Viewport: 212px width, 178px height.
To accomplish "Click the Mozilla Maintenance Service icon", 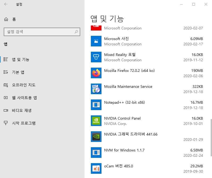I will click(x=96, y=89).
